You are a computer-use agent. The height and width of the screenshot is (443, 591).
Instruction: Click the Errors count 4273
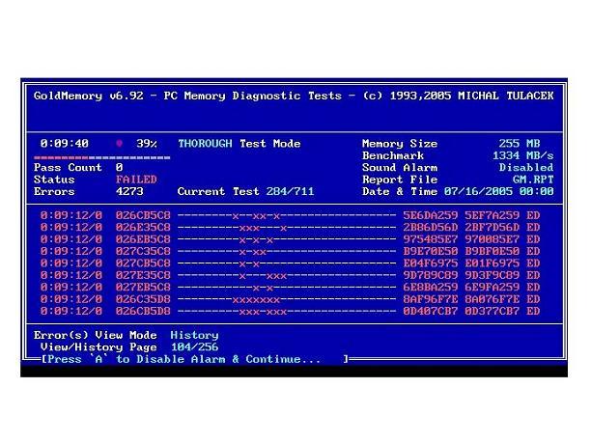[129, 191]
